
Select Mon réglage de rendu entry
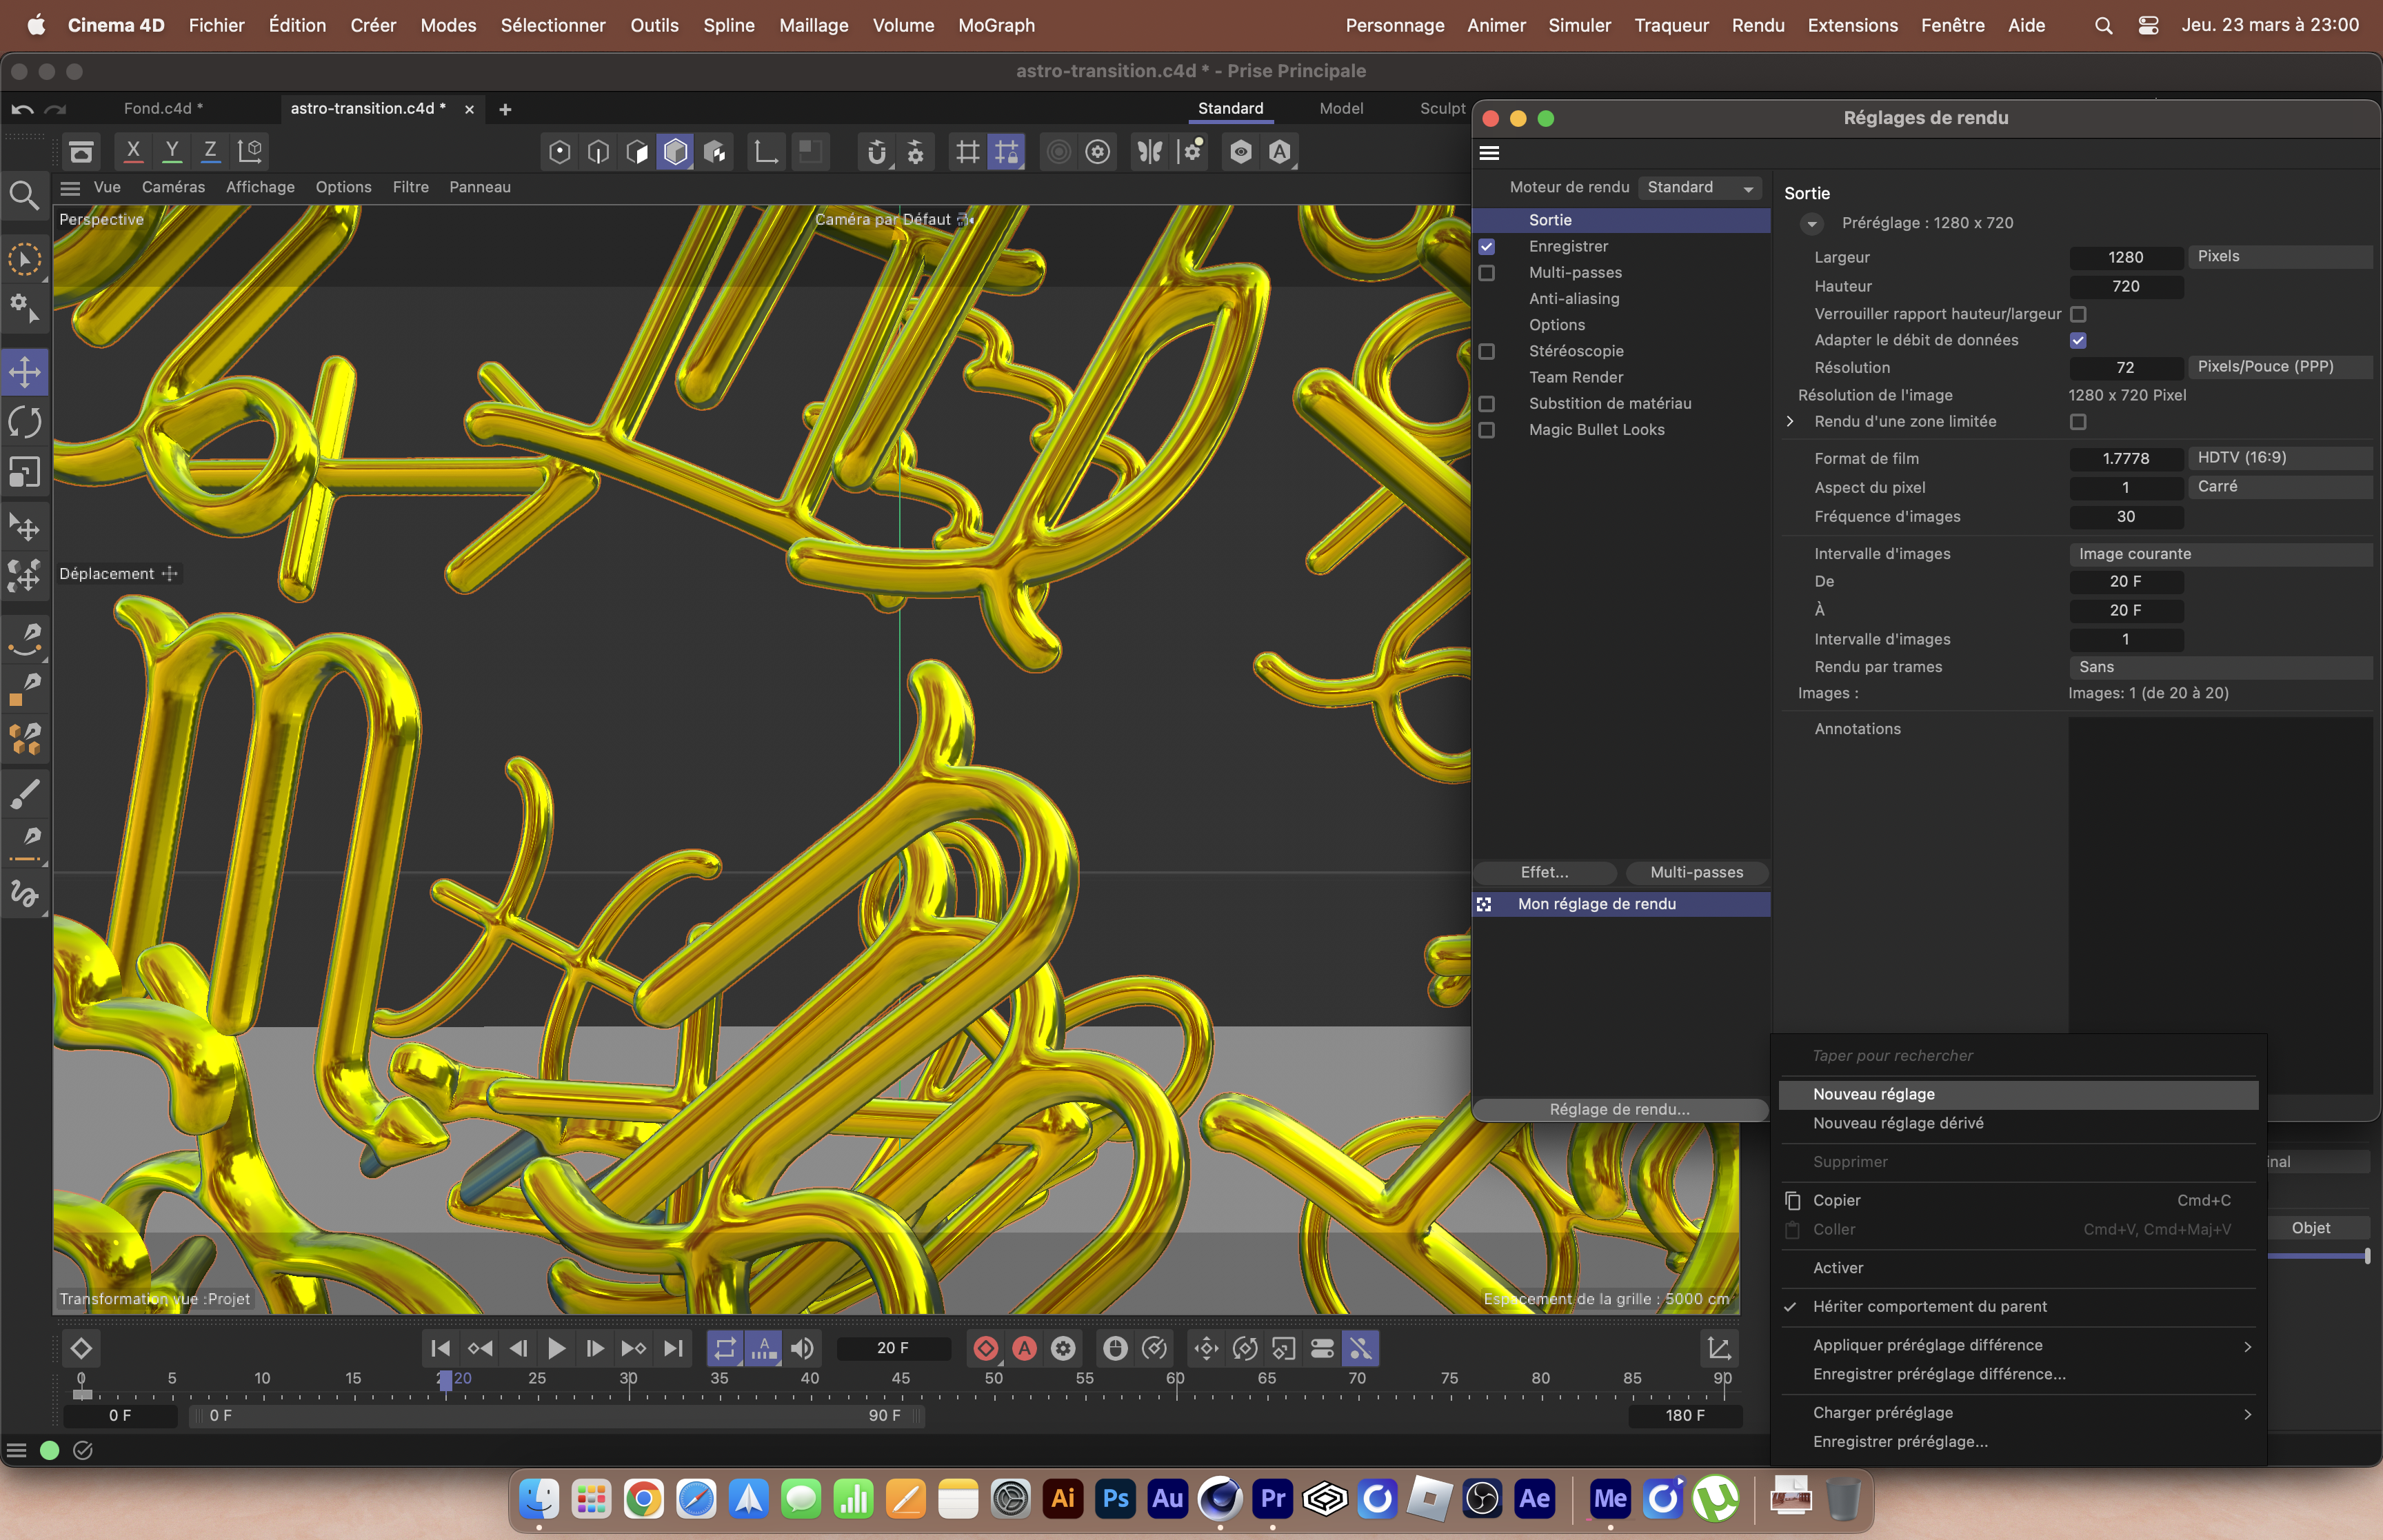coord(1621,904)
